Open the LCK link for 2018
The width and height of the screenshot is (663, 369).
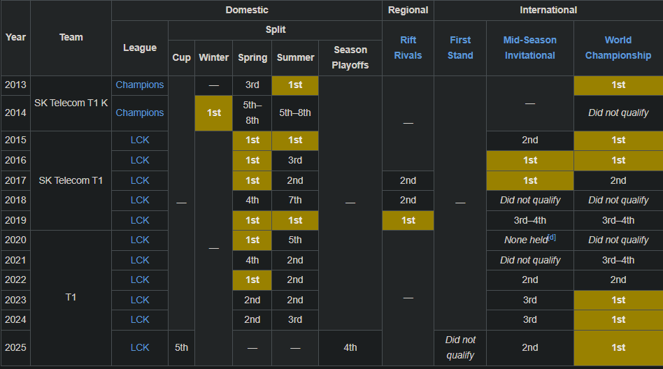coord(140,201)
